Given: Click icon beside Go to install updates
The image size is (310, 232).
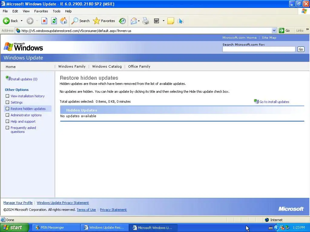Looking at the screenshot, I should (256, 101).
